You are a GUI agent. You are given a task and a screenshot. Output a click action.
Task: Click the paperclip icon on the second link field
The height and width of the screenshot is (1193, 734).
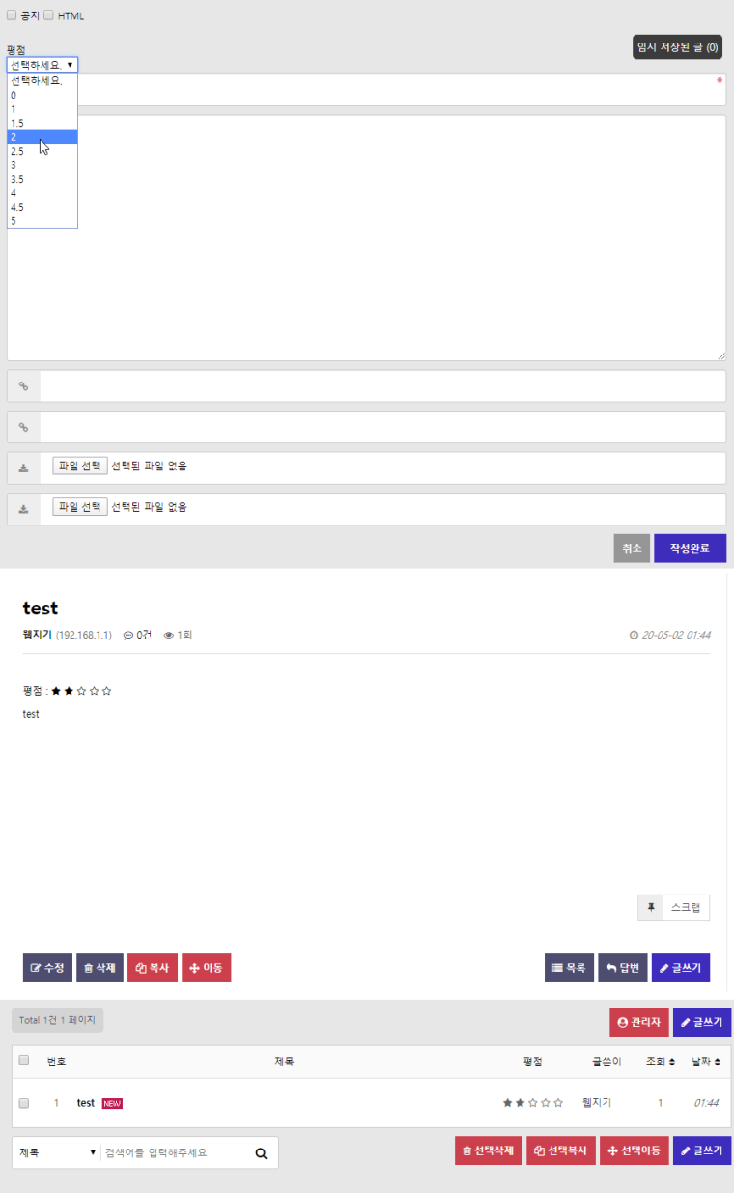tap(23, 426)
